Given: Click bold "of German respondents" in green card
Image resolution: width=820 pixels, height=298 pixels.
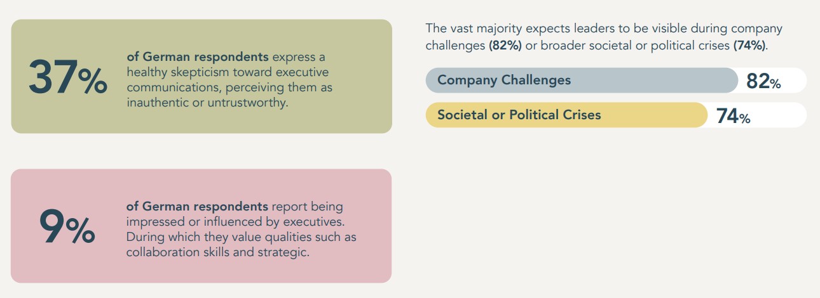Looking at the screenshot, I should click(x=198, y=56).
